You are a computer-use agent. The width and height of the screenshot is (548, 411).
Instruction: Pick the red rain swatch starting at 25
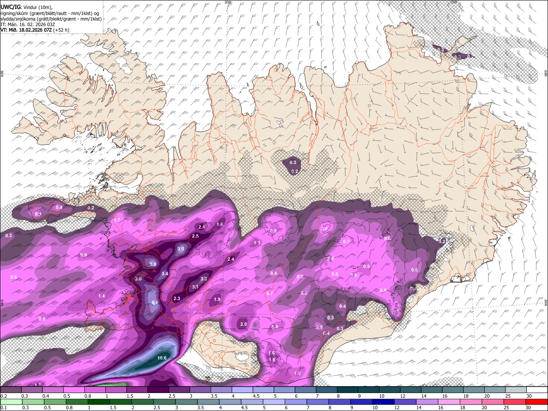(x=515, y=402)
